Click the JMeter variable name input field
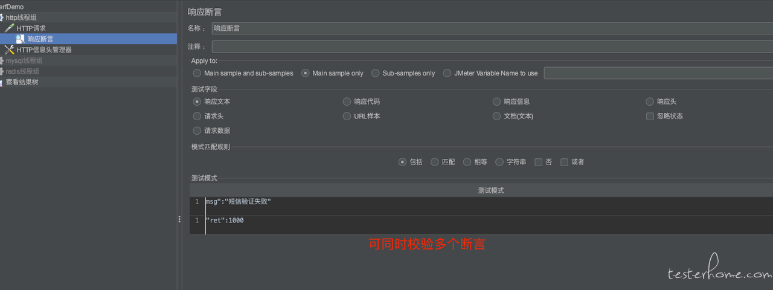Image resolution: width=773 pixels, height=290 pixels. [658, 73]
